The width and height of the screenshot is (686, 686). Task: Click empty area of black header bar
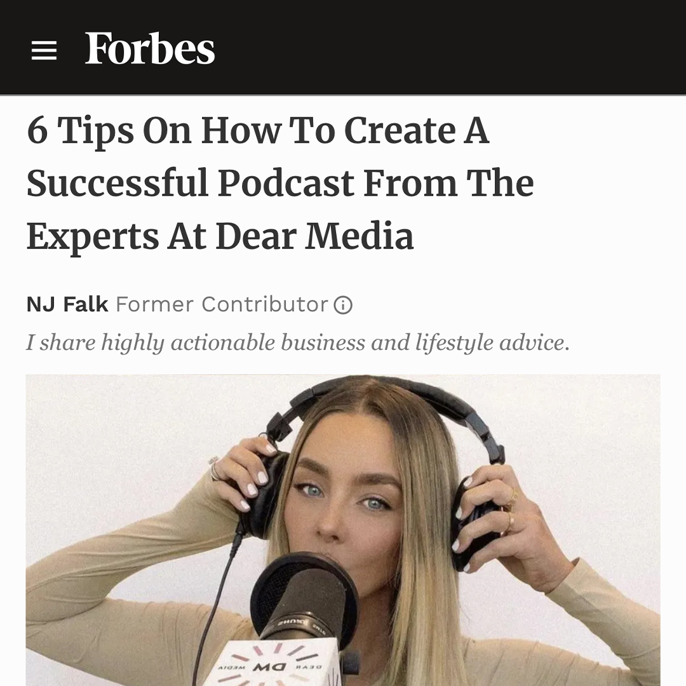(450, 47)
